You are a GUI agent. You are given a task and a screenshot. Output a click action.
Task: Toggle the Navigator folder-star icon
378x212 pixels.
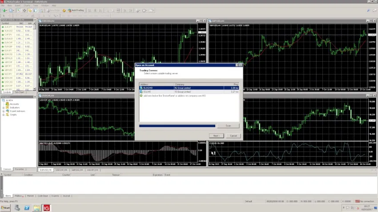(30, 10)
